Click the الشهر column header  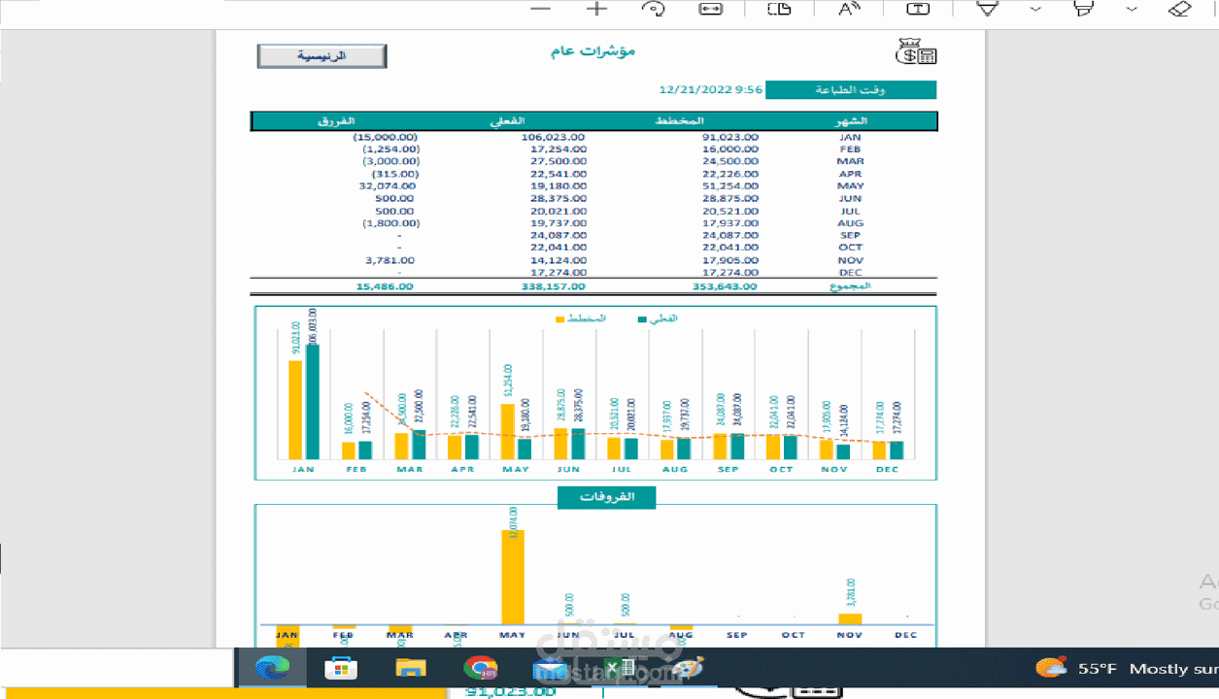(851, 121)
